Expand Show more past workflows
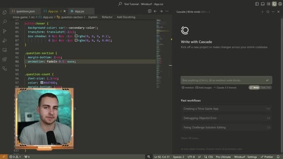The image size is (283, 159). pyautogui.click(x=190, y=138)
